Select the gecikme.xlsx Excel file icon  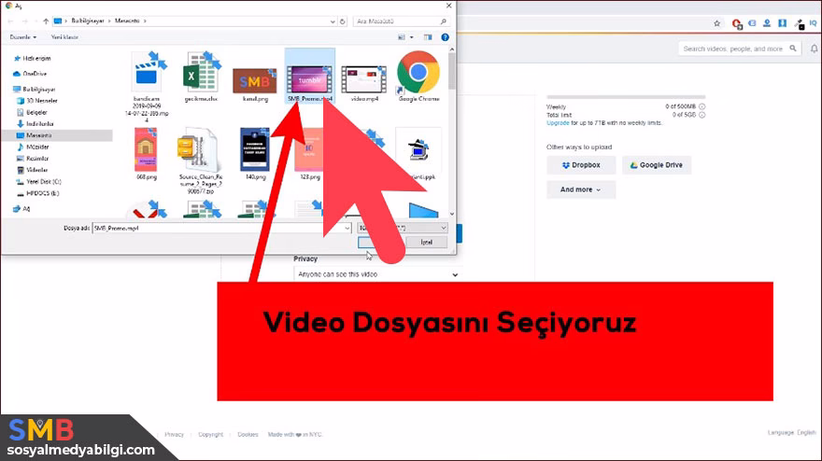coord(202,73)
